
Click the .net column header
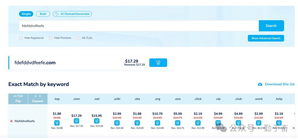coord(97,99)
